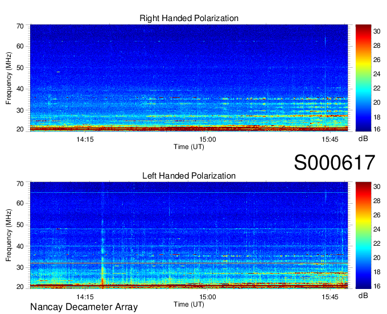The height and width of the screenshot is (314, 387).
Task: Click 'Time (UT)' label under top plot
Action: pos(189,147)
